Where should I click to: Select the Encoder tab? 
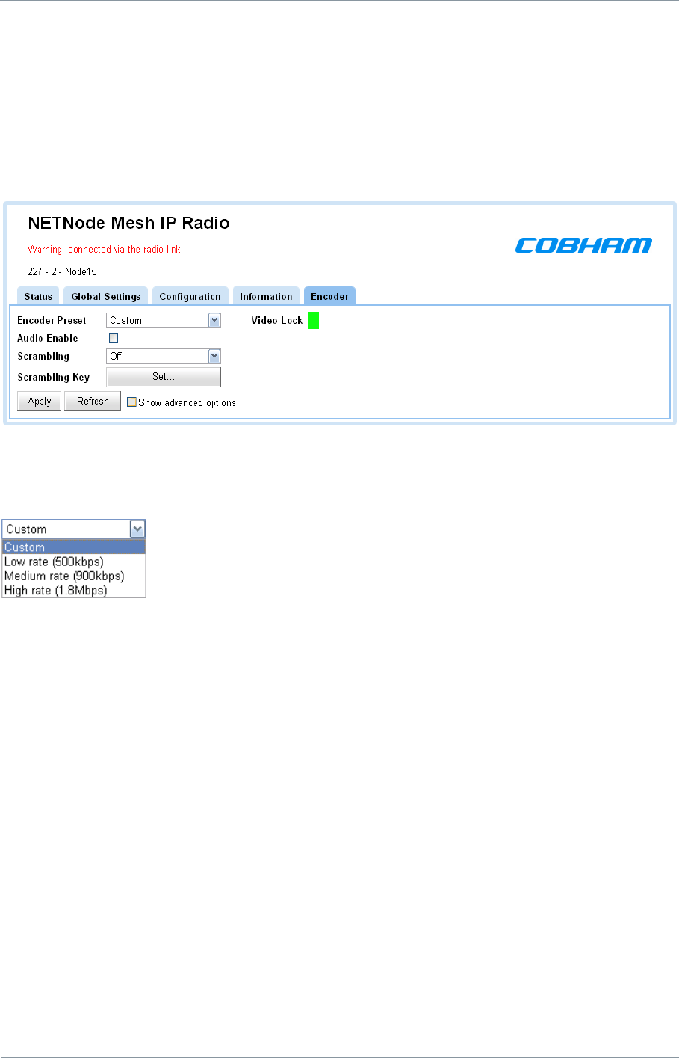tap(329, 296)
